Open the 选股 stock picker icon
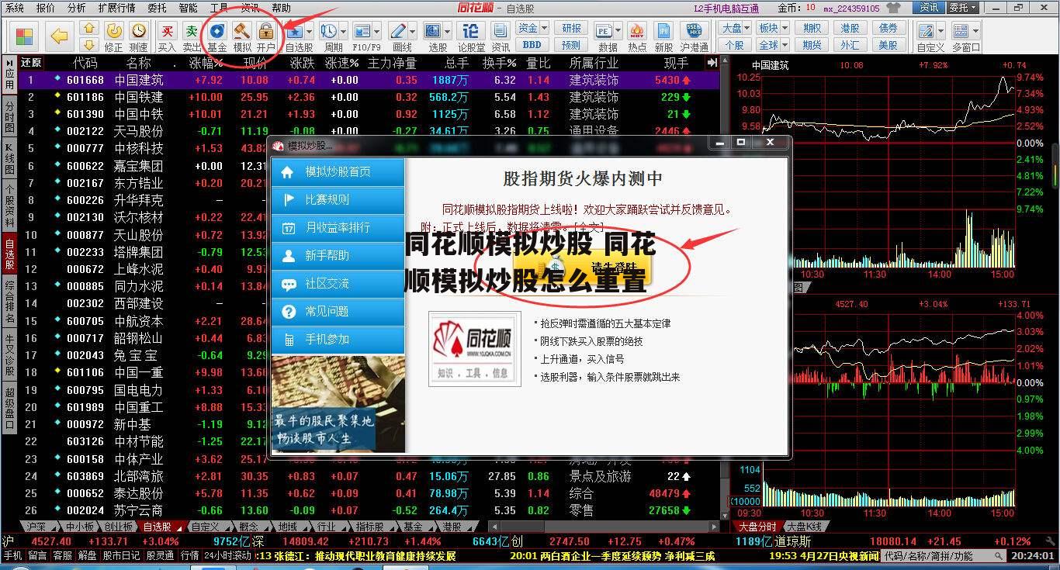The image size is (1060, 570). [433, 31]
